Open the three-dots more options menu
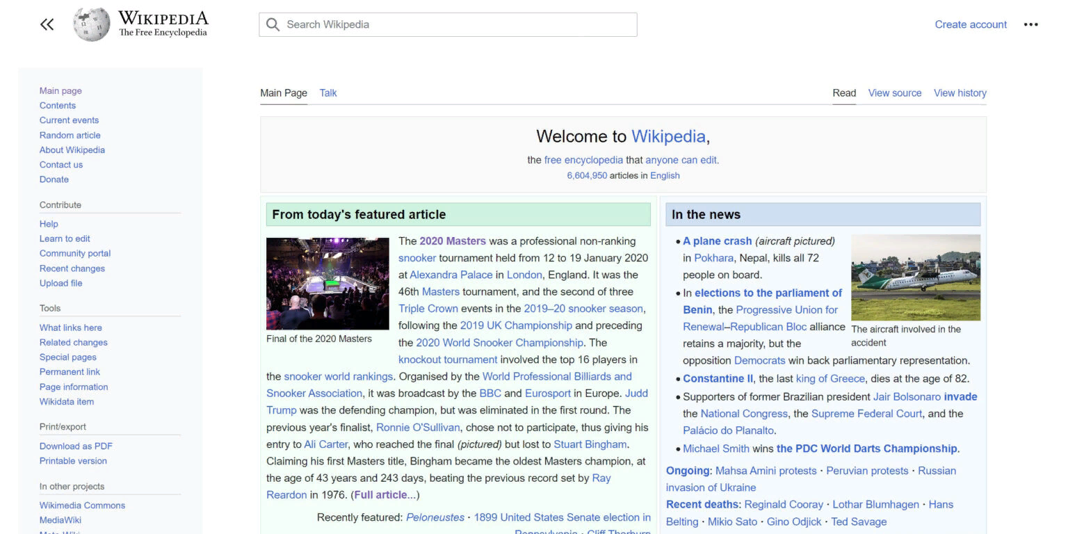The image size is (1068, 534). 1030,24
